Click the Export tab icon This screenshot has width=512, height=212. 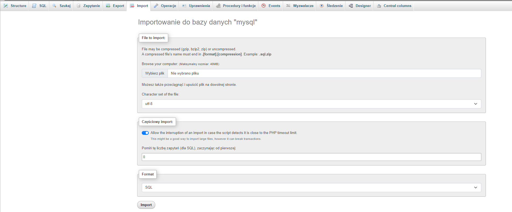pos(108,6)
